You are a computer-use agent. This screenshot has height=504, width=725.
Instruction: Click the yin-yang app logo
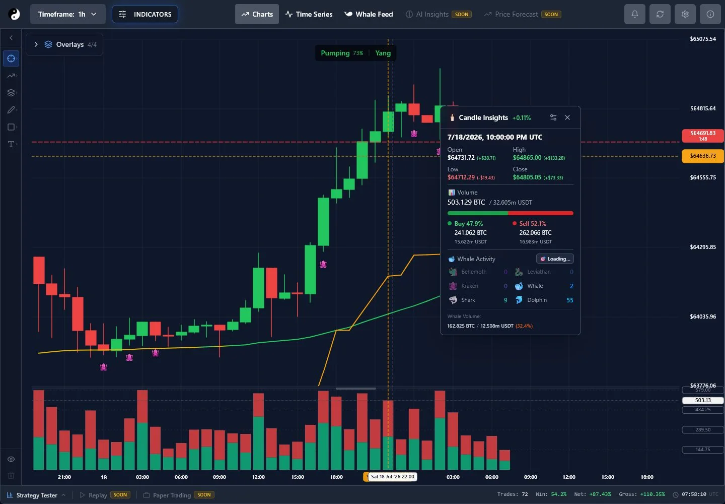[x=15, y=14]
